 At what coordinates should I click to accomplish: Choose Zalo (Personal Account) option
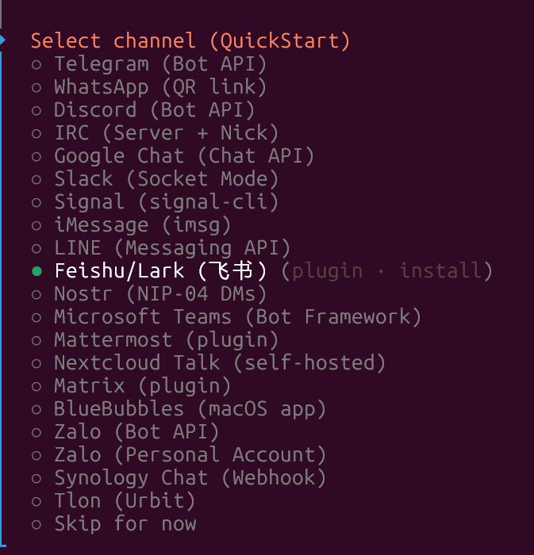click(x=190, y=455)
